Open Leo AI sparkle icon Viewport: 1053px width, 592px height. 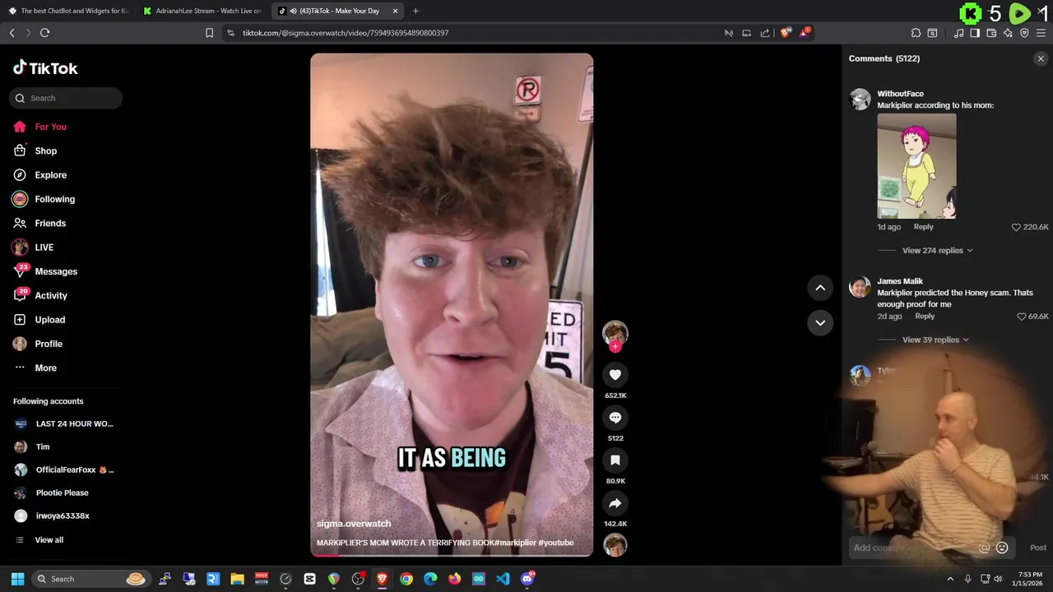point(1008,33)
